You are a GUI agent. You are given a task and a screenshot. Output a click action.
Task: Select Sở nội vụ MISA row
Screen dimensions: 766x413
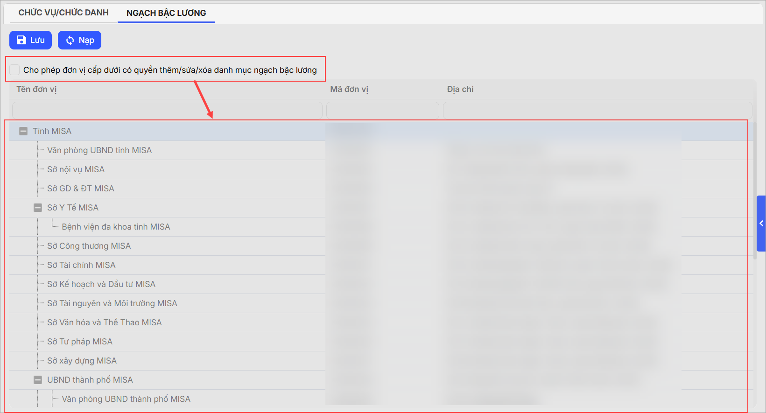coord(76,169)
